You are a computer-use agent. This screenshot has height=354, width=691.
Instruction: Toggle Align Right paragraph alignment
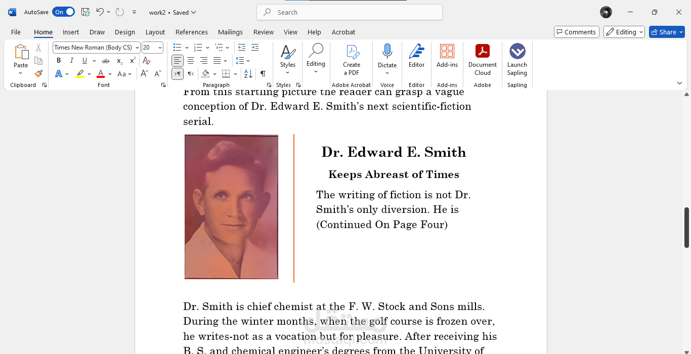tap(204, 61)
